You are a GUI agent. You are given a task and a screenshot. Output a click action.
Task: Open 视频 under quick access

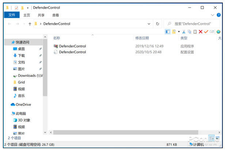22,89
